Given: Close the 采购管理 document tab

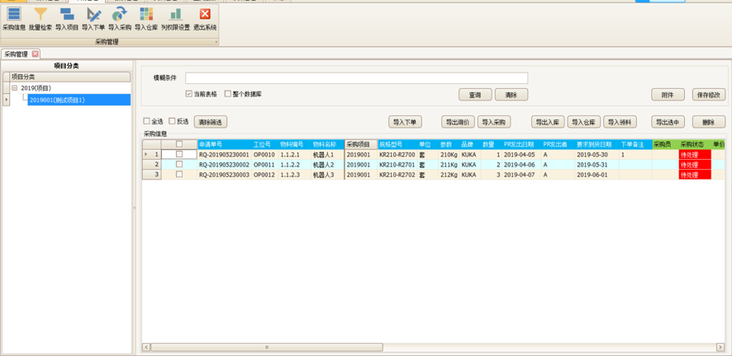Looking at the screenshot, I should [36, 54].
